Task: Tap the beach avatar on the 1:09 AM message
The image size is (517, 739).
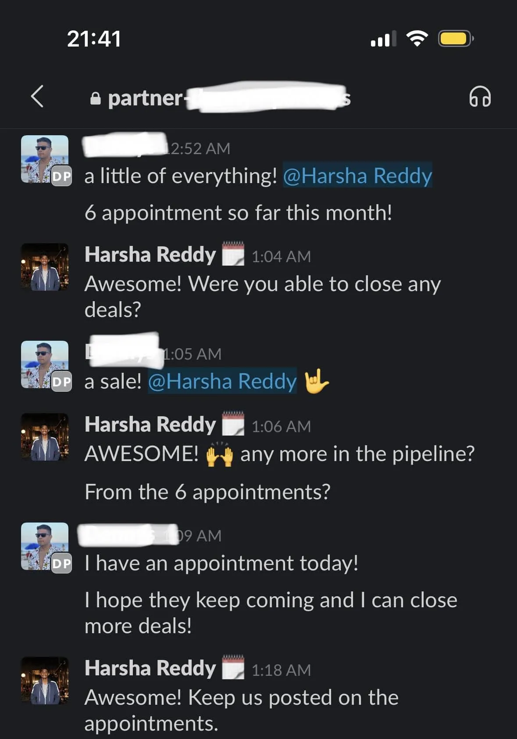Action: pyautogui.click(x=45, y=546)
